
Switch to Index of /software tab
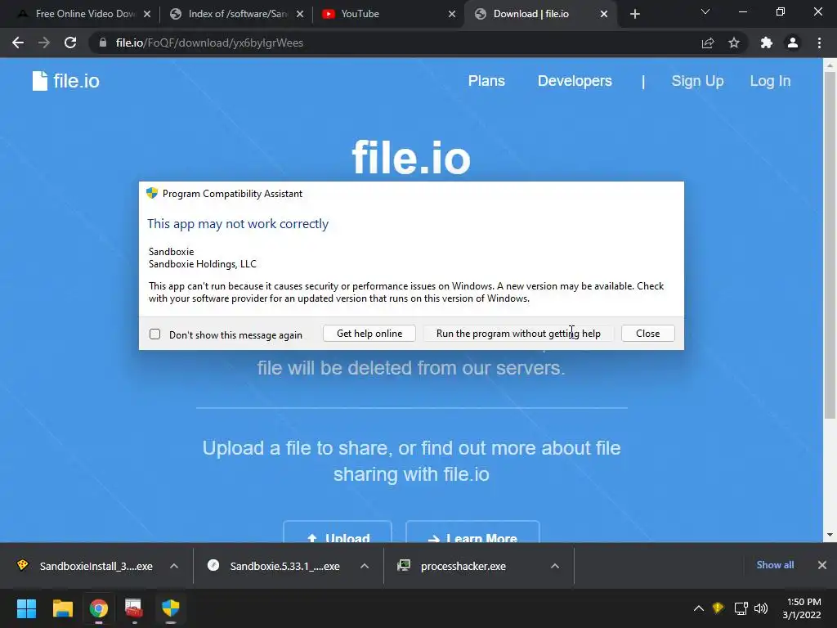235,14
